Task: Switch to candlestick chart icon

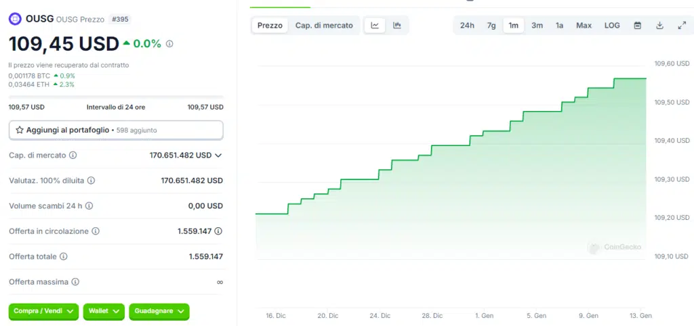Action: 397,26
